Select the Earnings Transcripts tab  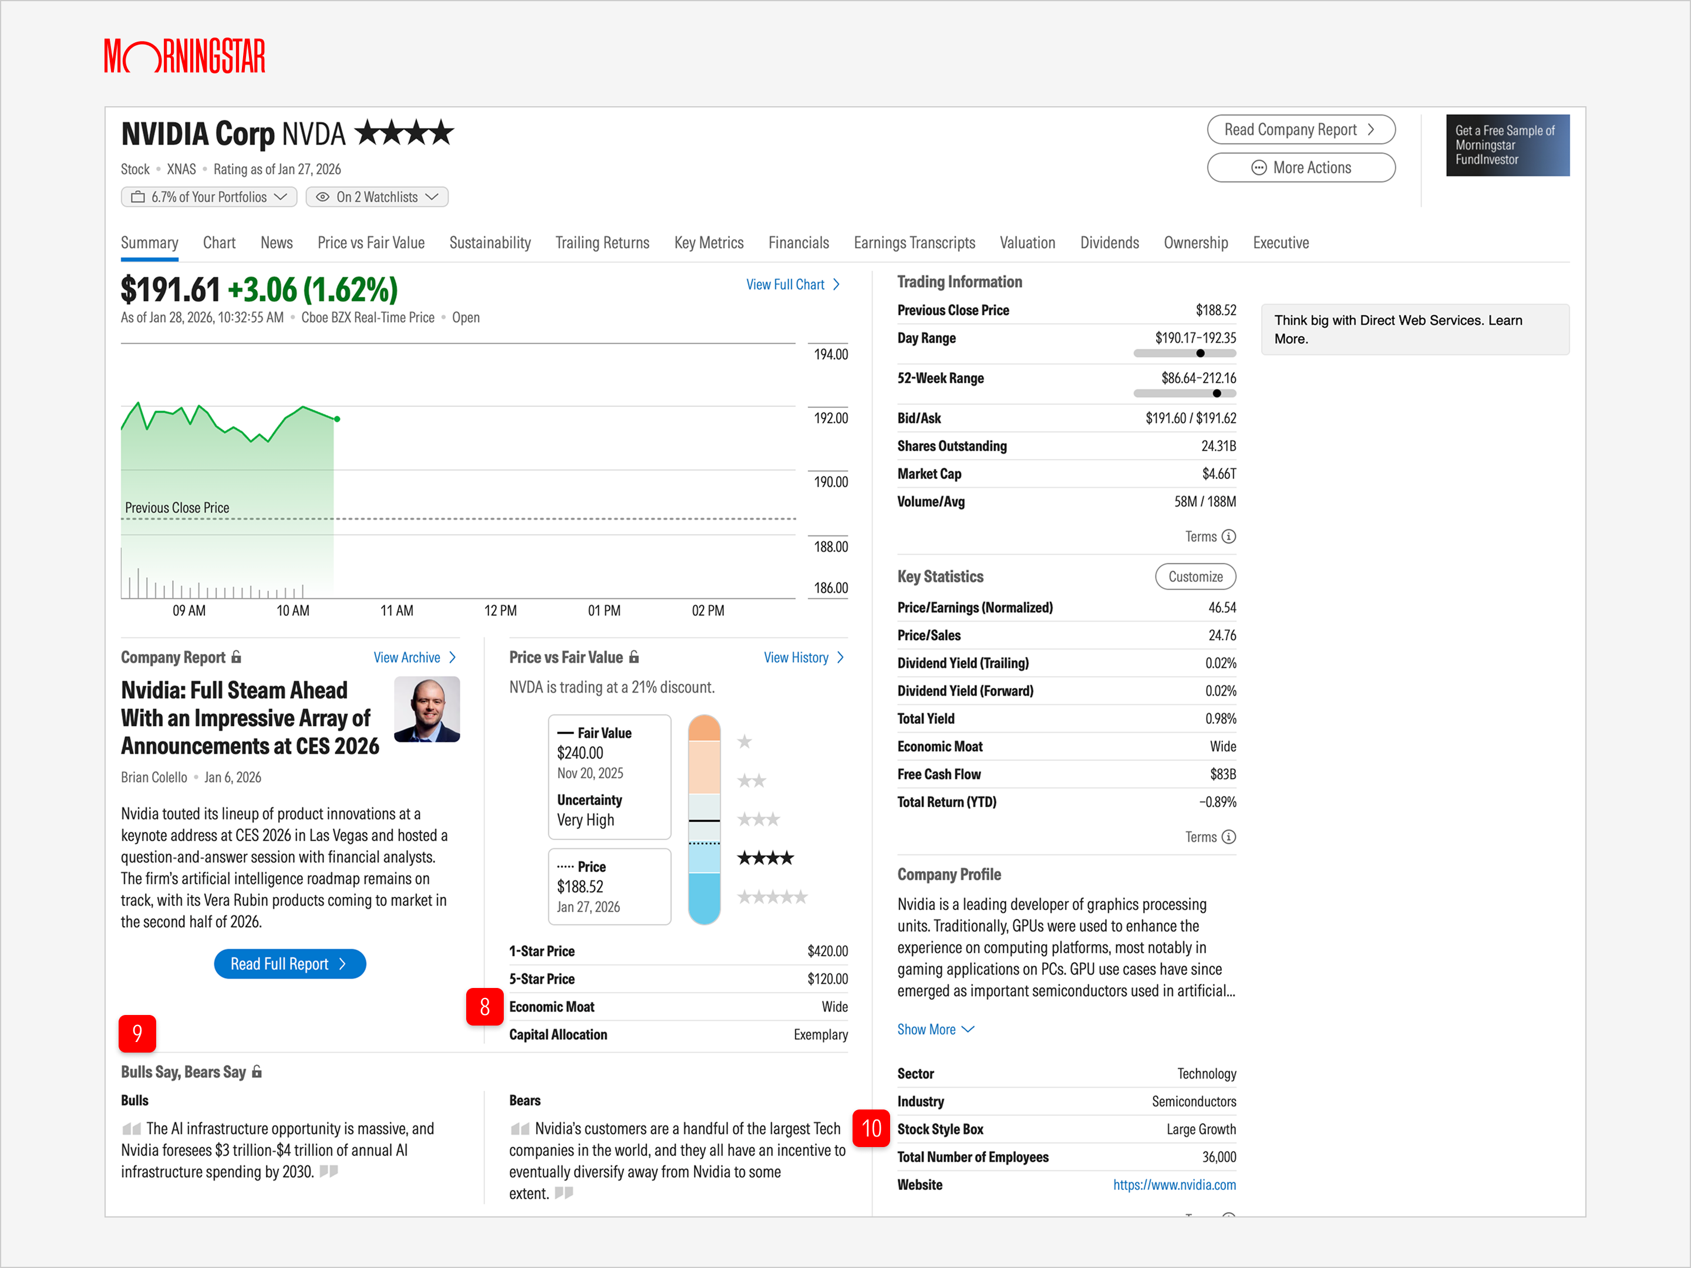914,243
